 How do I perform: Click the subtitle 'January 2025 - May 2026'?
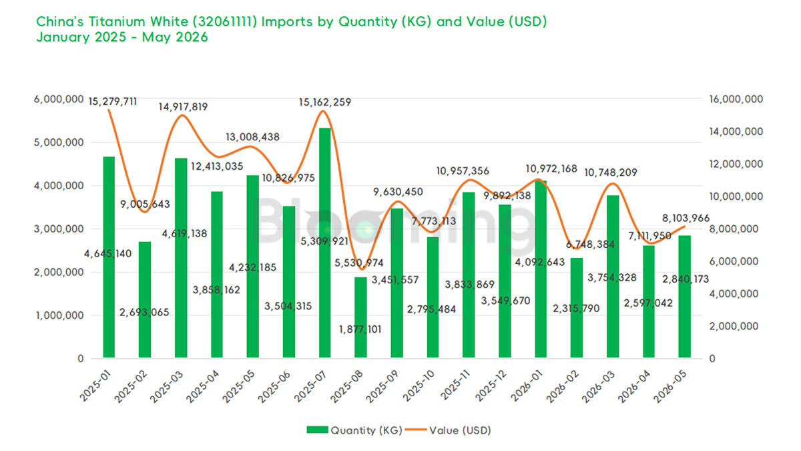pyautogui.click(x=121, y=37)
